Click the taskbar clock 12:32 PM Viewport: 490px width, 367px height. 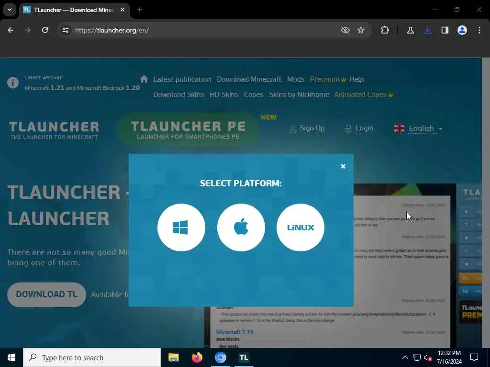point(449,357)
